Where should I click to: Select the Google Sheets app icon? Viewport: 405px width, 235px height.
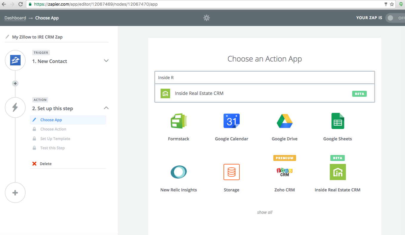[338, 121]
